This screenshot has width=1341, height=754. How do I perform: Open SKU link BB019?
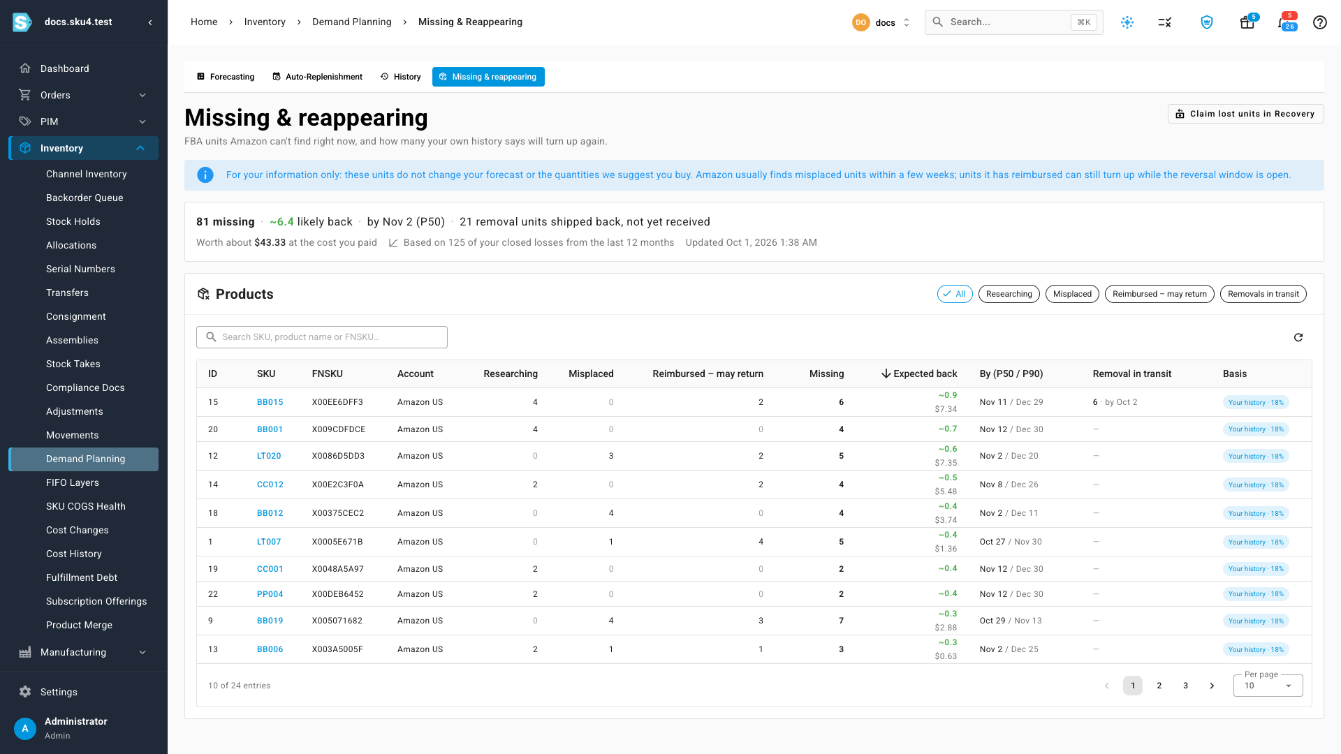pyautogui.click(x=270, y=621)
